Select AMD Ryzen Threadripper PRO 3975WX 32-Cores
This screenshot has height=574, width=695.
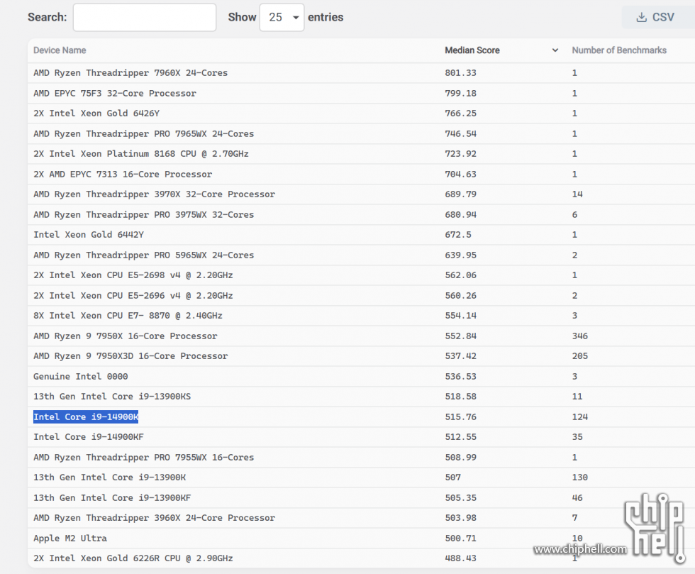pos(143,214)
